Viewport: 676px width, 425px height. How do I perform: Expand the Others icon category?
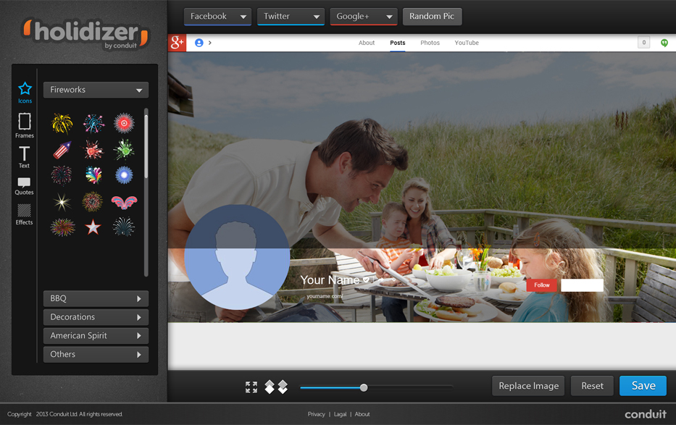pos(96,354)
